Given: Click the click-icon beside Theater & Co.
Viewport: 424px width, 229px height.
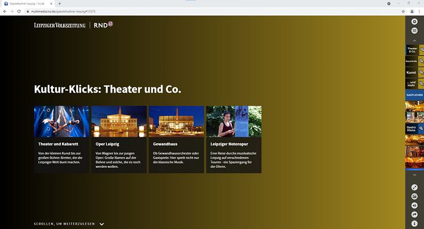Looking at the screenshot, I should tap(421, 50).
